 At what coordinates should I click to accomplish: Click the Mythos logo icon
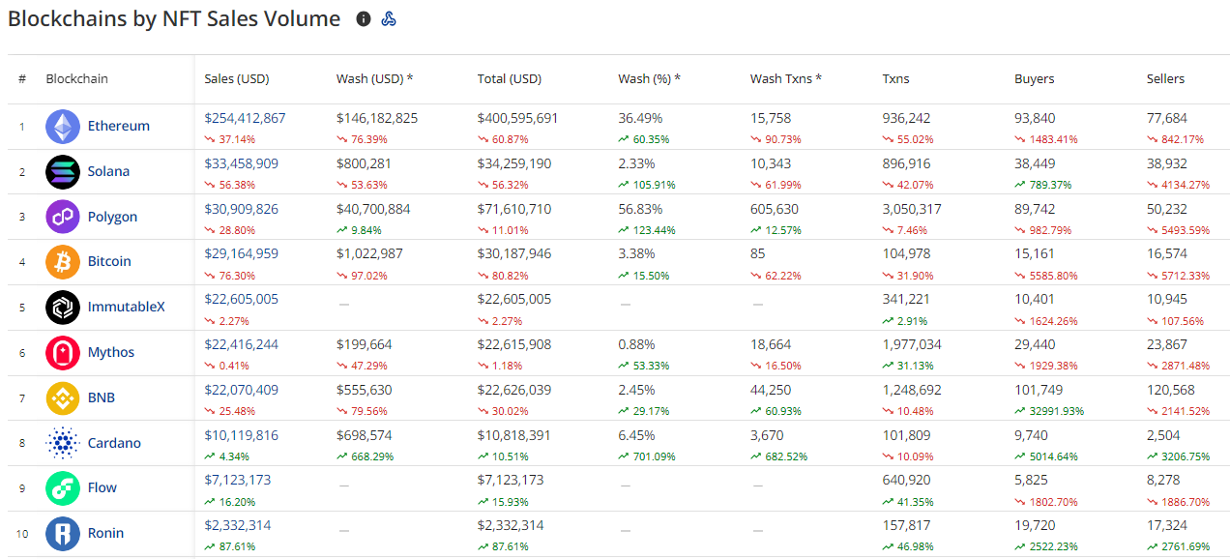(x=63, y=353)
